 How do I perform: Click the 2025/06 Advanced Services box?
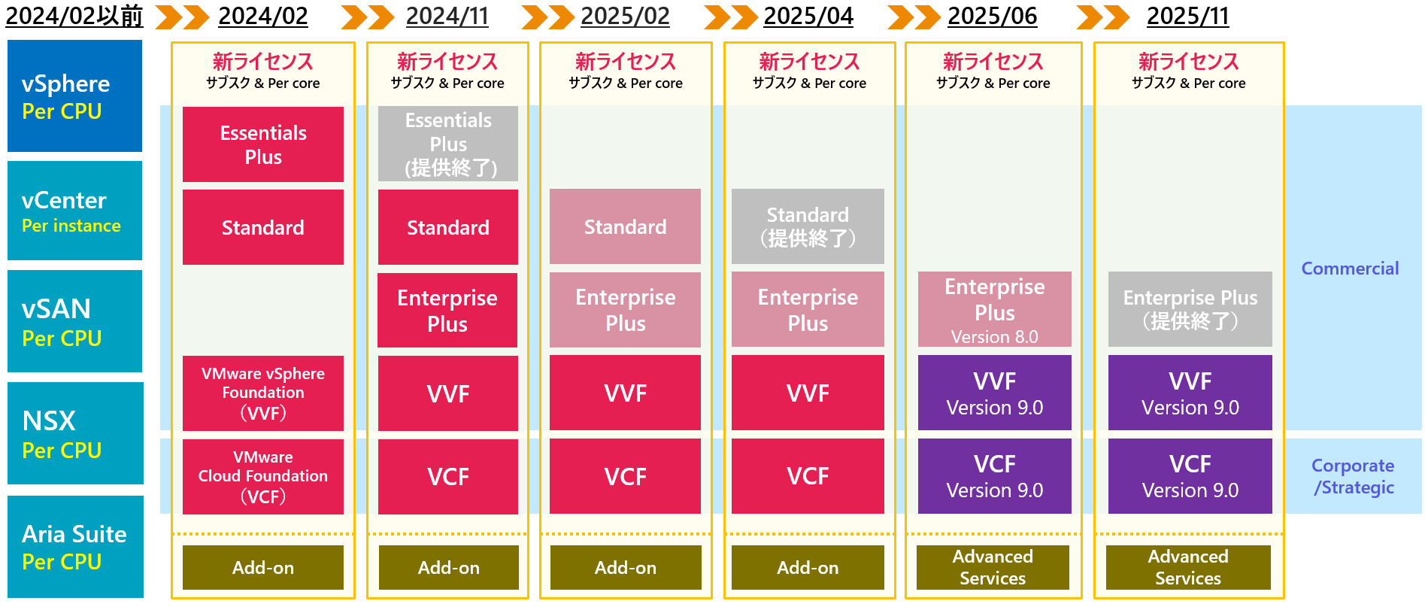point(993,567)
